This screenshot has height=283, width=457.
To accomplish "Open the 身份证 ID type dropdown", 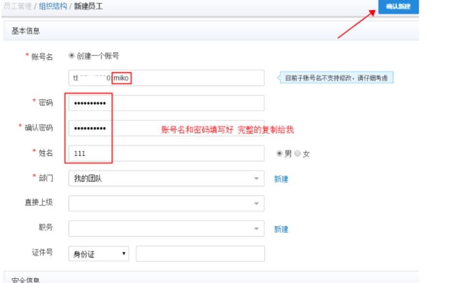I will click(99, 253).
